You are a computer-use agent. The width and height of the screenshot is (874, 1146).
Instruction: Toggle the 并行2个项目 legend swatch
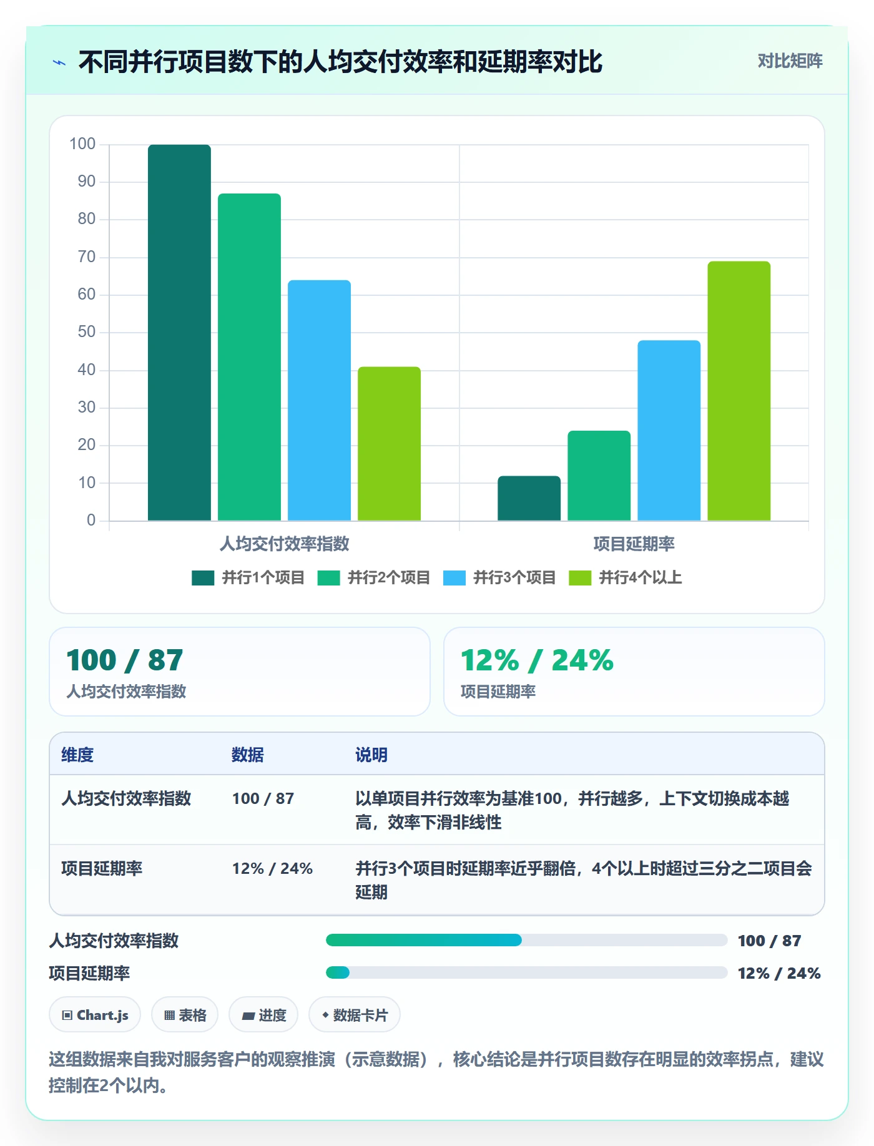coord(328,578)
